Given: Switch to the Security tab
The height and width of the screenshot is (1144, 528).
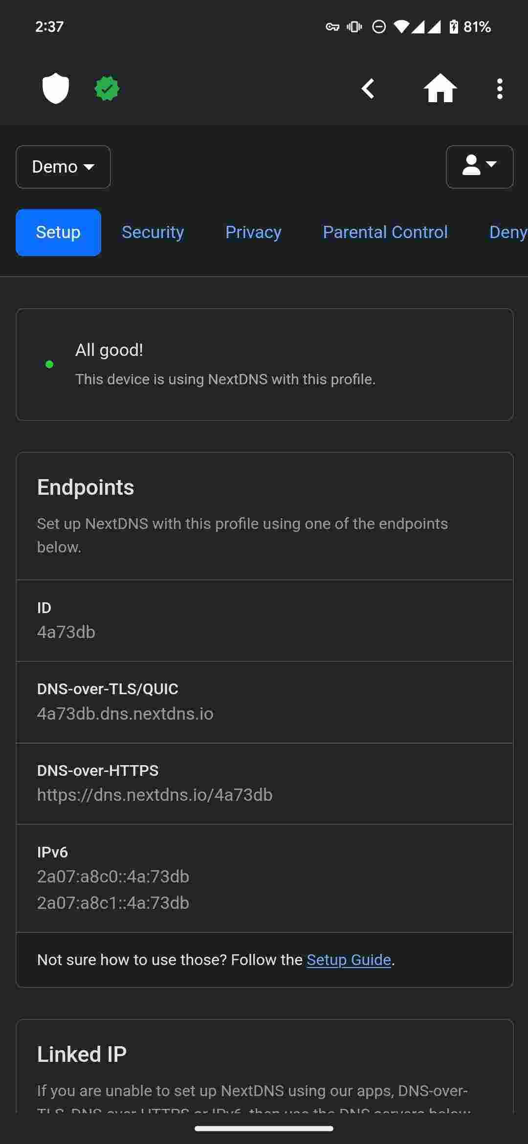Looking at the screenshot, I should [x=152, y=232].
